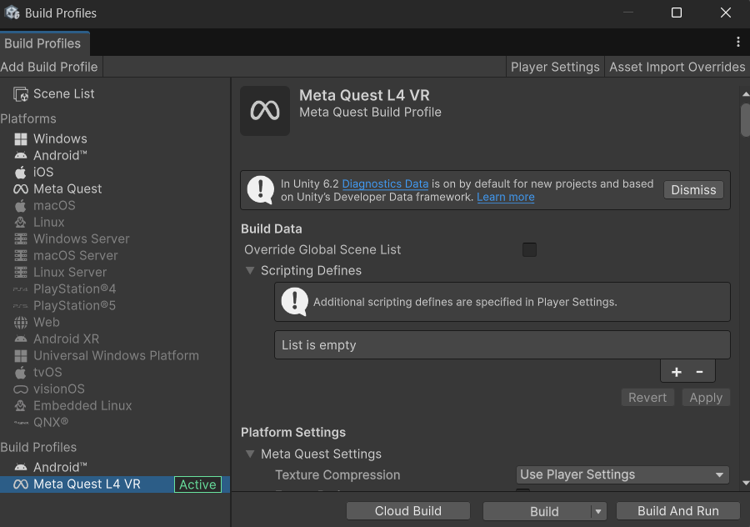Enable Override Global Scene List
750x527 pixels.
click(x=529, y=249)
